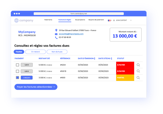Expand the Jean Dupont account menu arrow
Viewport: 163px width, 114px height.
[x=131, y=20]
